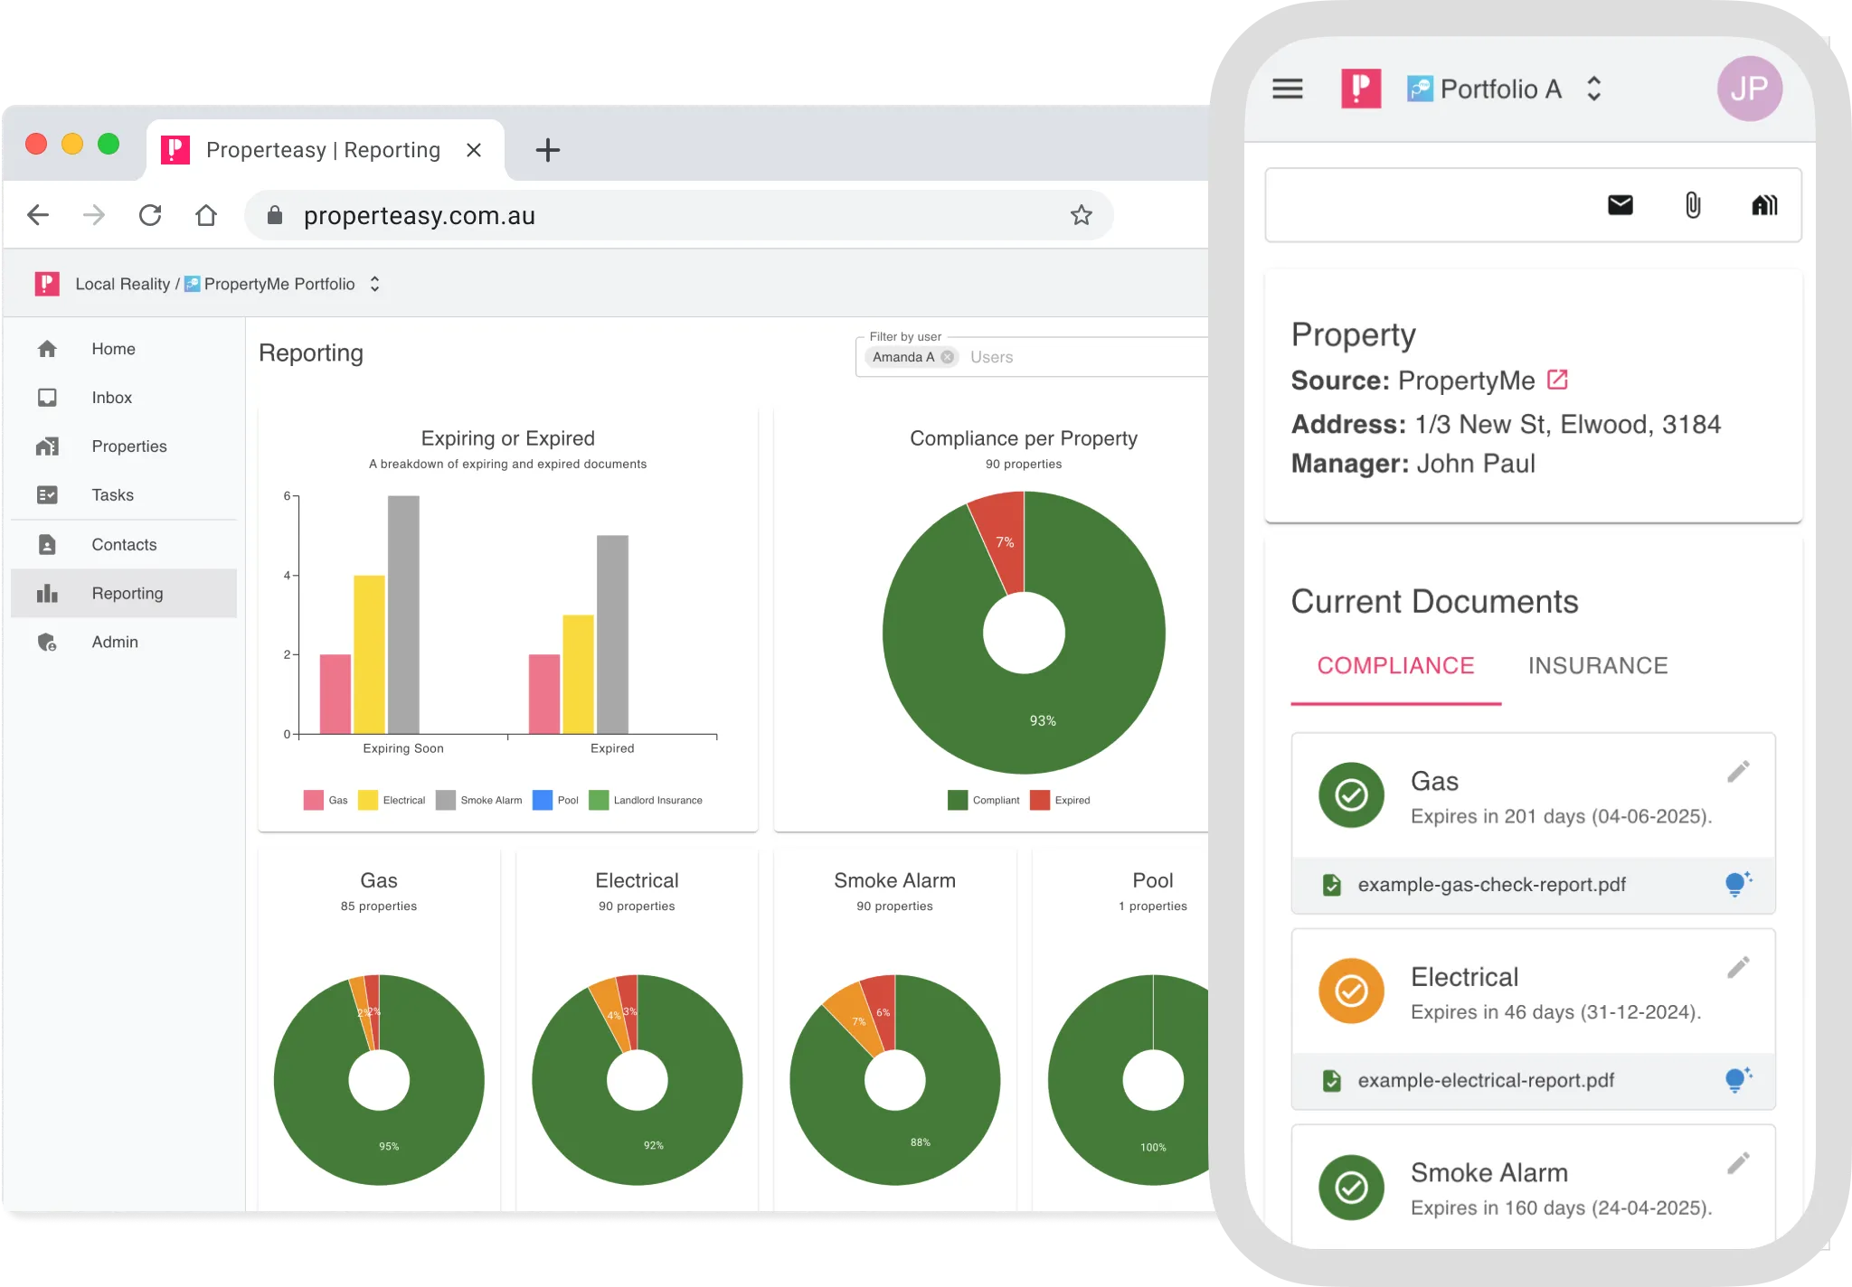Click the Admin sidebar icon
Screen dimensions: 1852x1287
tap(51, 642)
